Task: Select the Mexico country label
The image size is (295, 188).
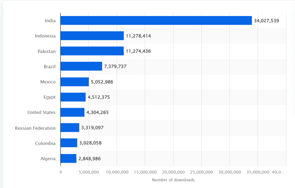Action: 48,82
